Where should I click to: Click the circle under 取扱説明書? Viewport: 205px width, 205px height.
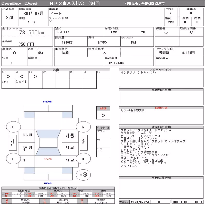pos(192,32)
